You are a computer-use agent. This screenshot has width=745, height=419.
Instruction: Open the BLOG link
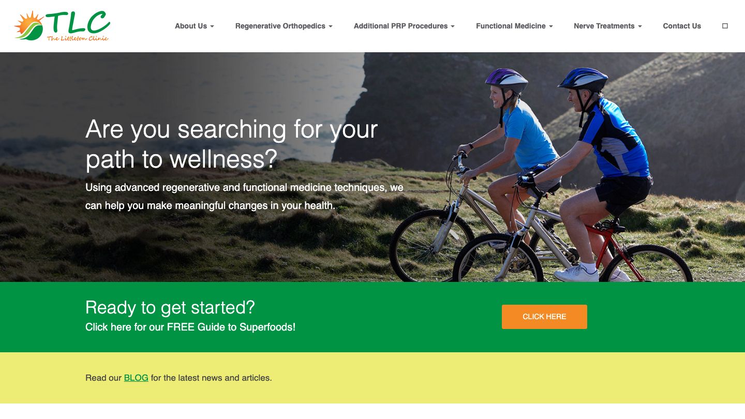coord(136,378)
